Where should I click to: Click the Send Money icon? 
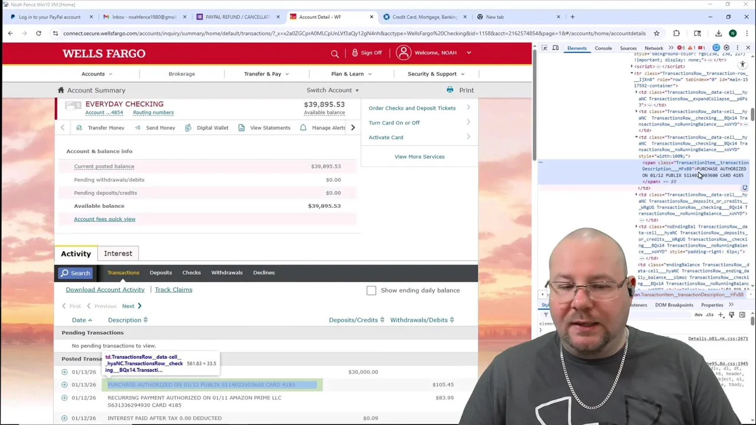138,127
